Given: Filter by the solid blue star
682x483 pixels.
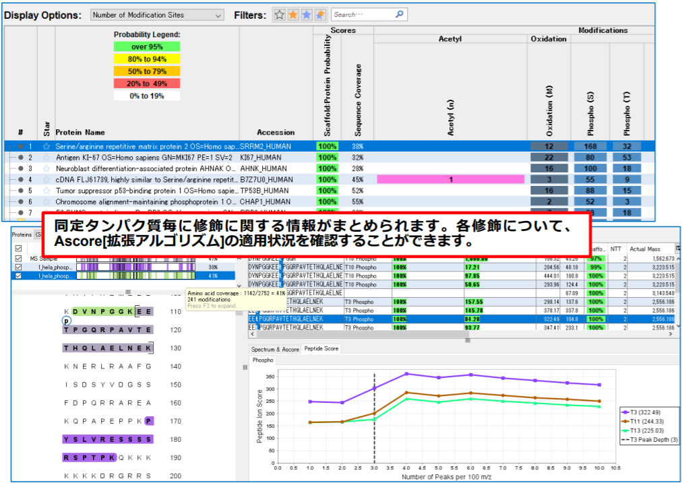Looking at the screenshot, I should (x=307, y=15).
